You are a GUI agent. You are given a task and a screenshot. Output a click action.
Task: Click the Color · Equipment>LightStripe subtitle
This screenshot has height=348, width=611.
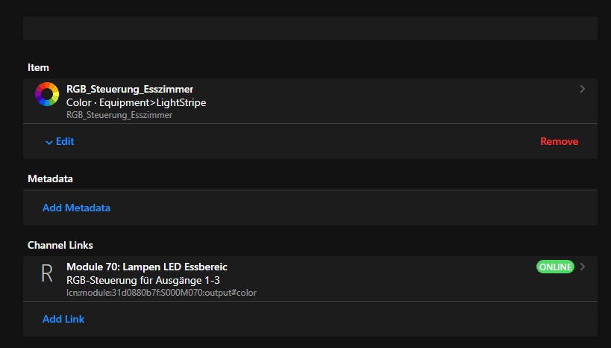coord(136,102)
